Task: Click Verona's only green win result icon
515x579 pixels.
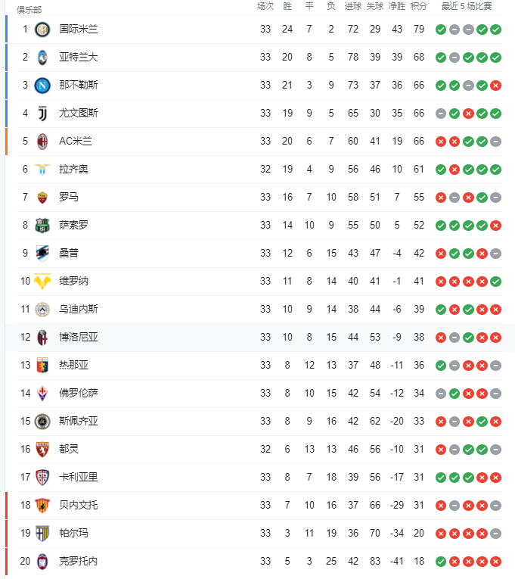Action: (x=496, y=282)
